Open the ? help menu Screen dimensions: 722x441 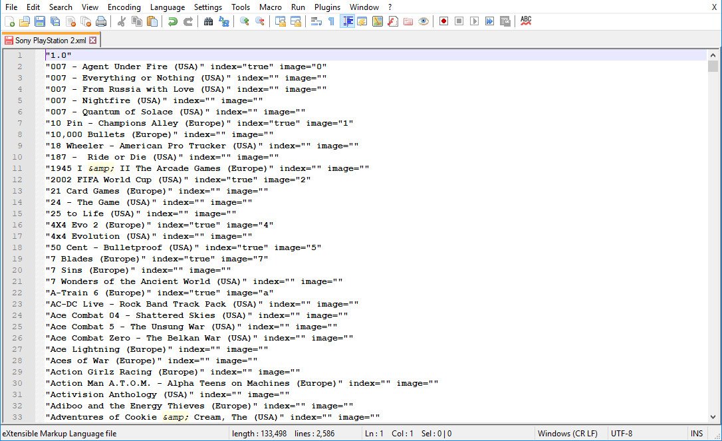pyautogui.click(x=390, y=7)
